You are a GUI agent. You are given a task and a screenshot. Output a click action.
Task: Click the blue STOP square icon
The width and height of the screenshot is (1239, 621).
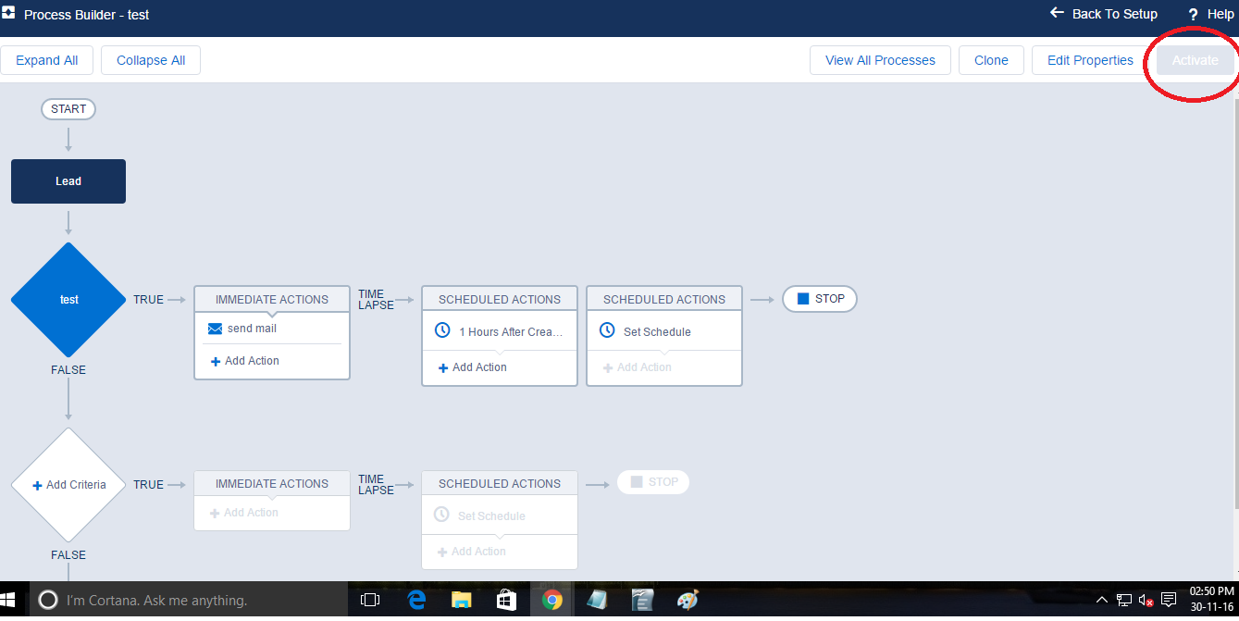(x=803, y=299)
